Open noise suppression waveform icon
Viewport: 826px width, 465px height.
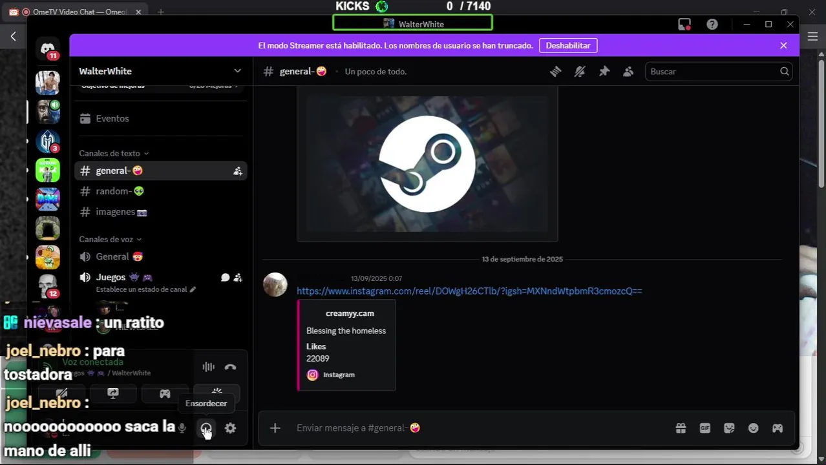[208, 367]
